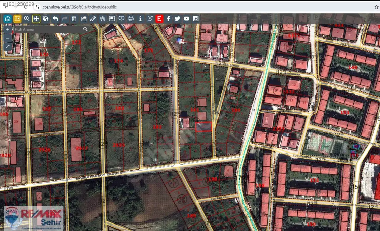
Task: Click the red E toolbar icon
Action: coord(159,19)
